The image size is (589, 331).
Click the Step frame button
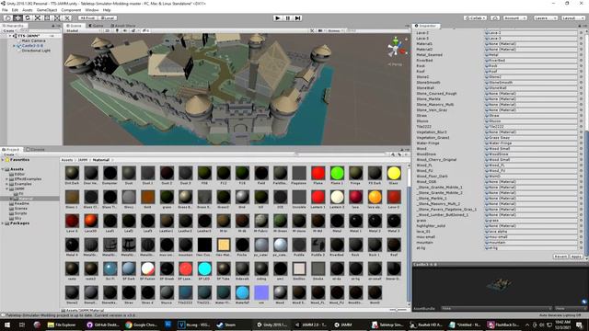pos(298,18)
